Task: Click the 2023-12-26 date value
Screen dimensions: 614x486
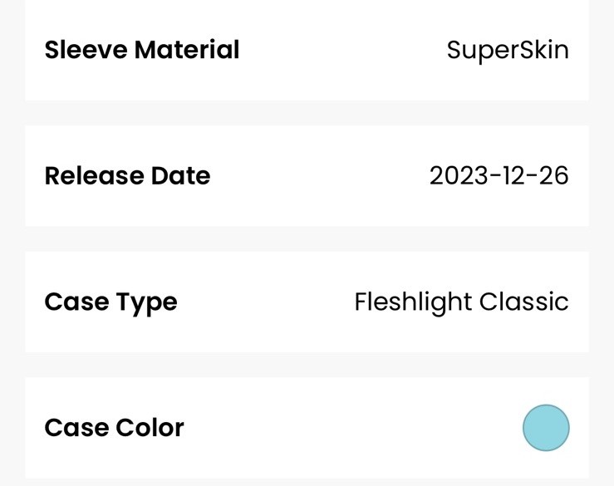Action: click(x=499, y=176)
